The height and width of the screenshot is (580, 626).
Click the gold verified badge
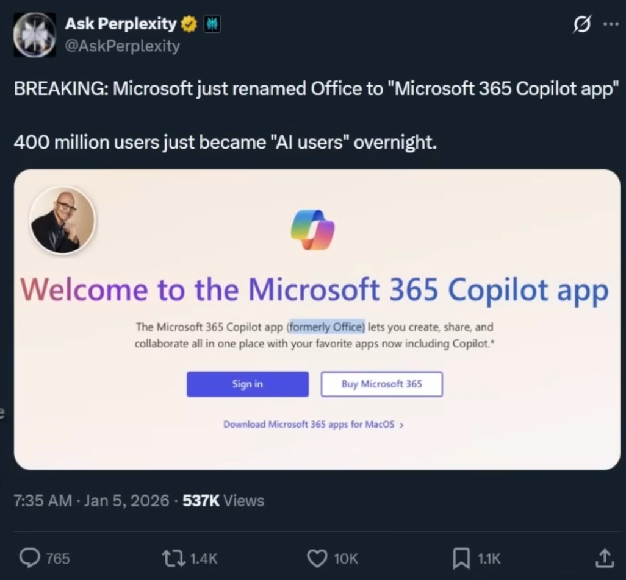coord(189,24)
